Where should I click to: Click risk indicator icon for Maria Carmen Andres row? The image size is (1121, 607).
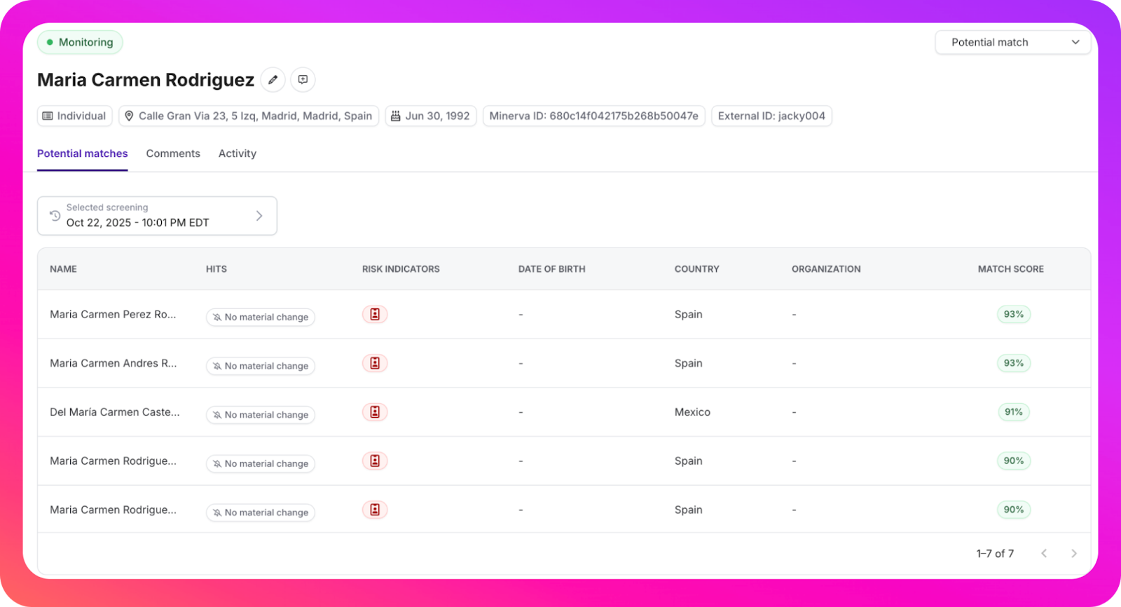(375, 363)
